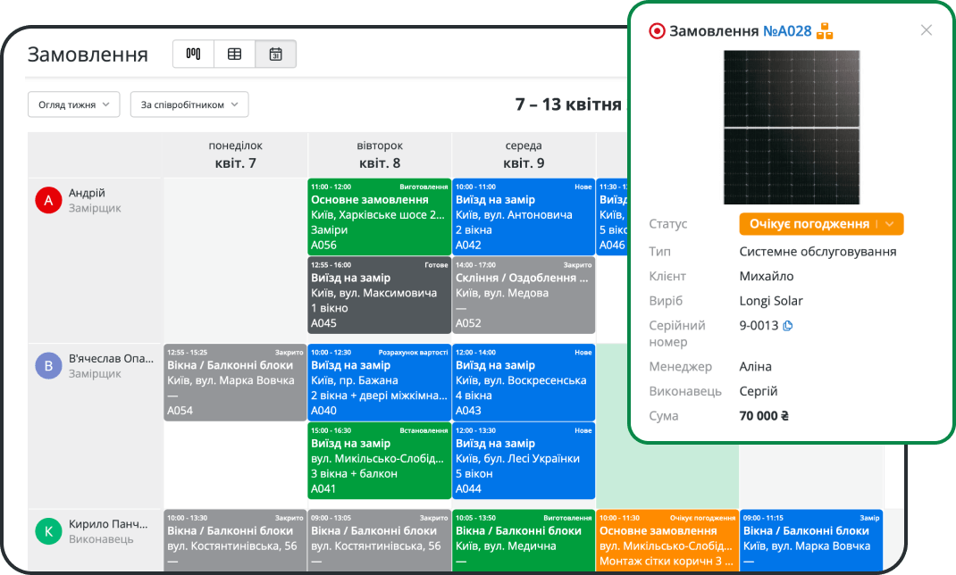The height and width of the screenshot is (575, 956).
Task: Select the вівторок квіт. 8 column header
Action: pyautogui.click(x=380, y=154)
